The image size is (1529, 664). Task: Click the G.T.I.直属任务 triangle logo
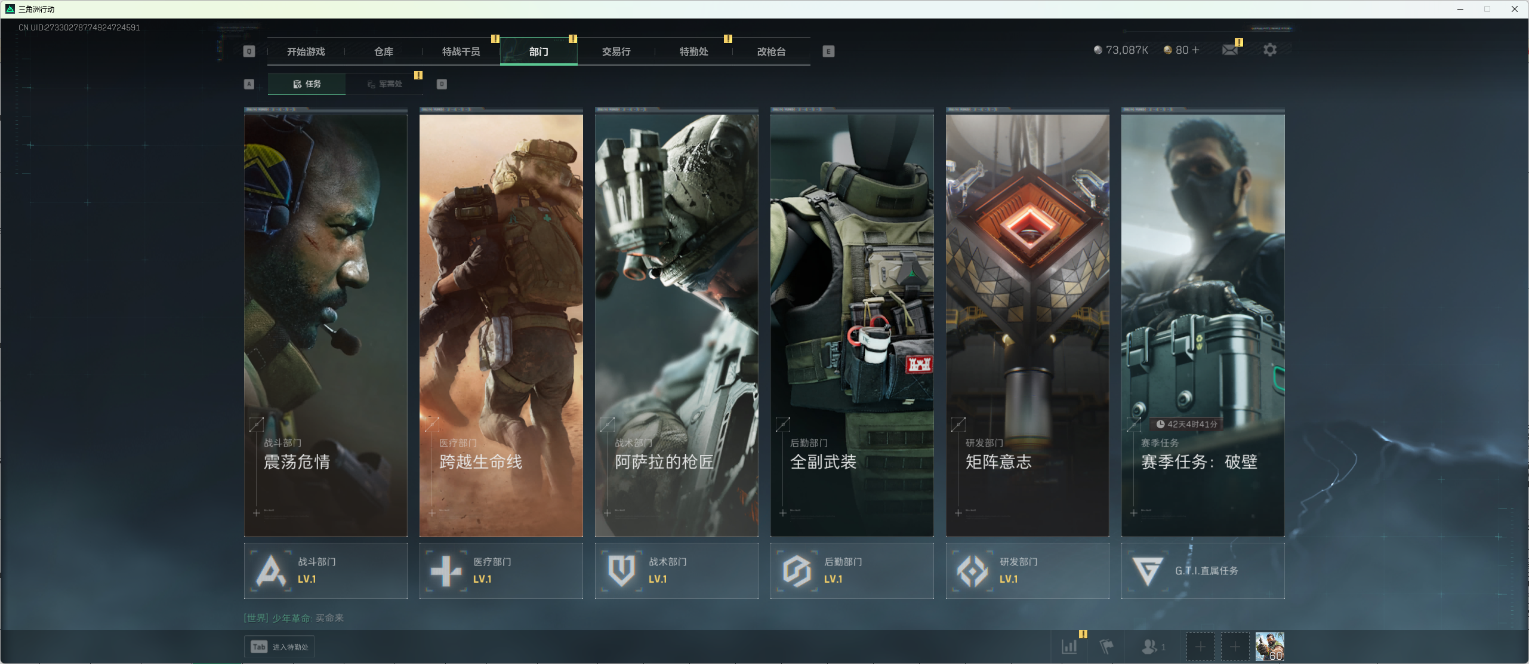click(1147, 571)
